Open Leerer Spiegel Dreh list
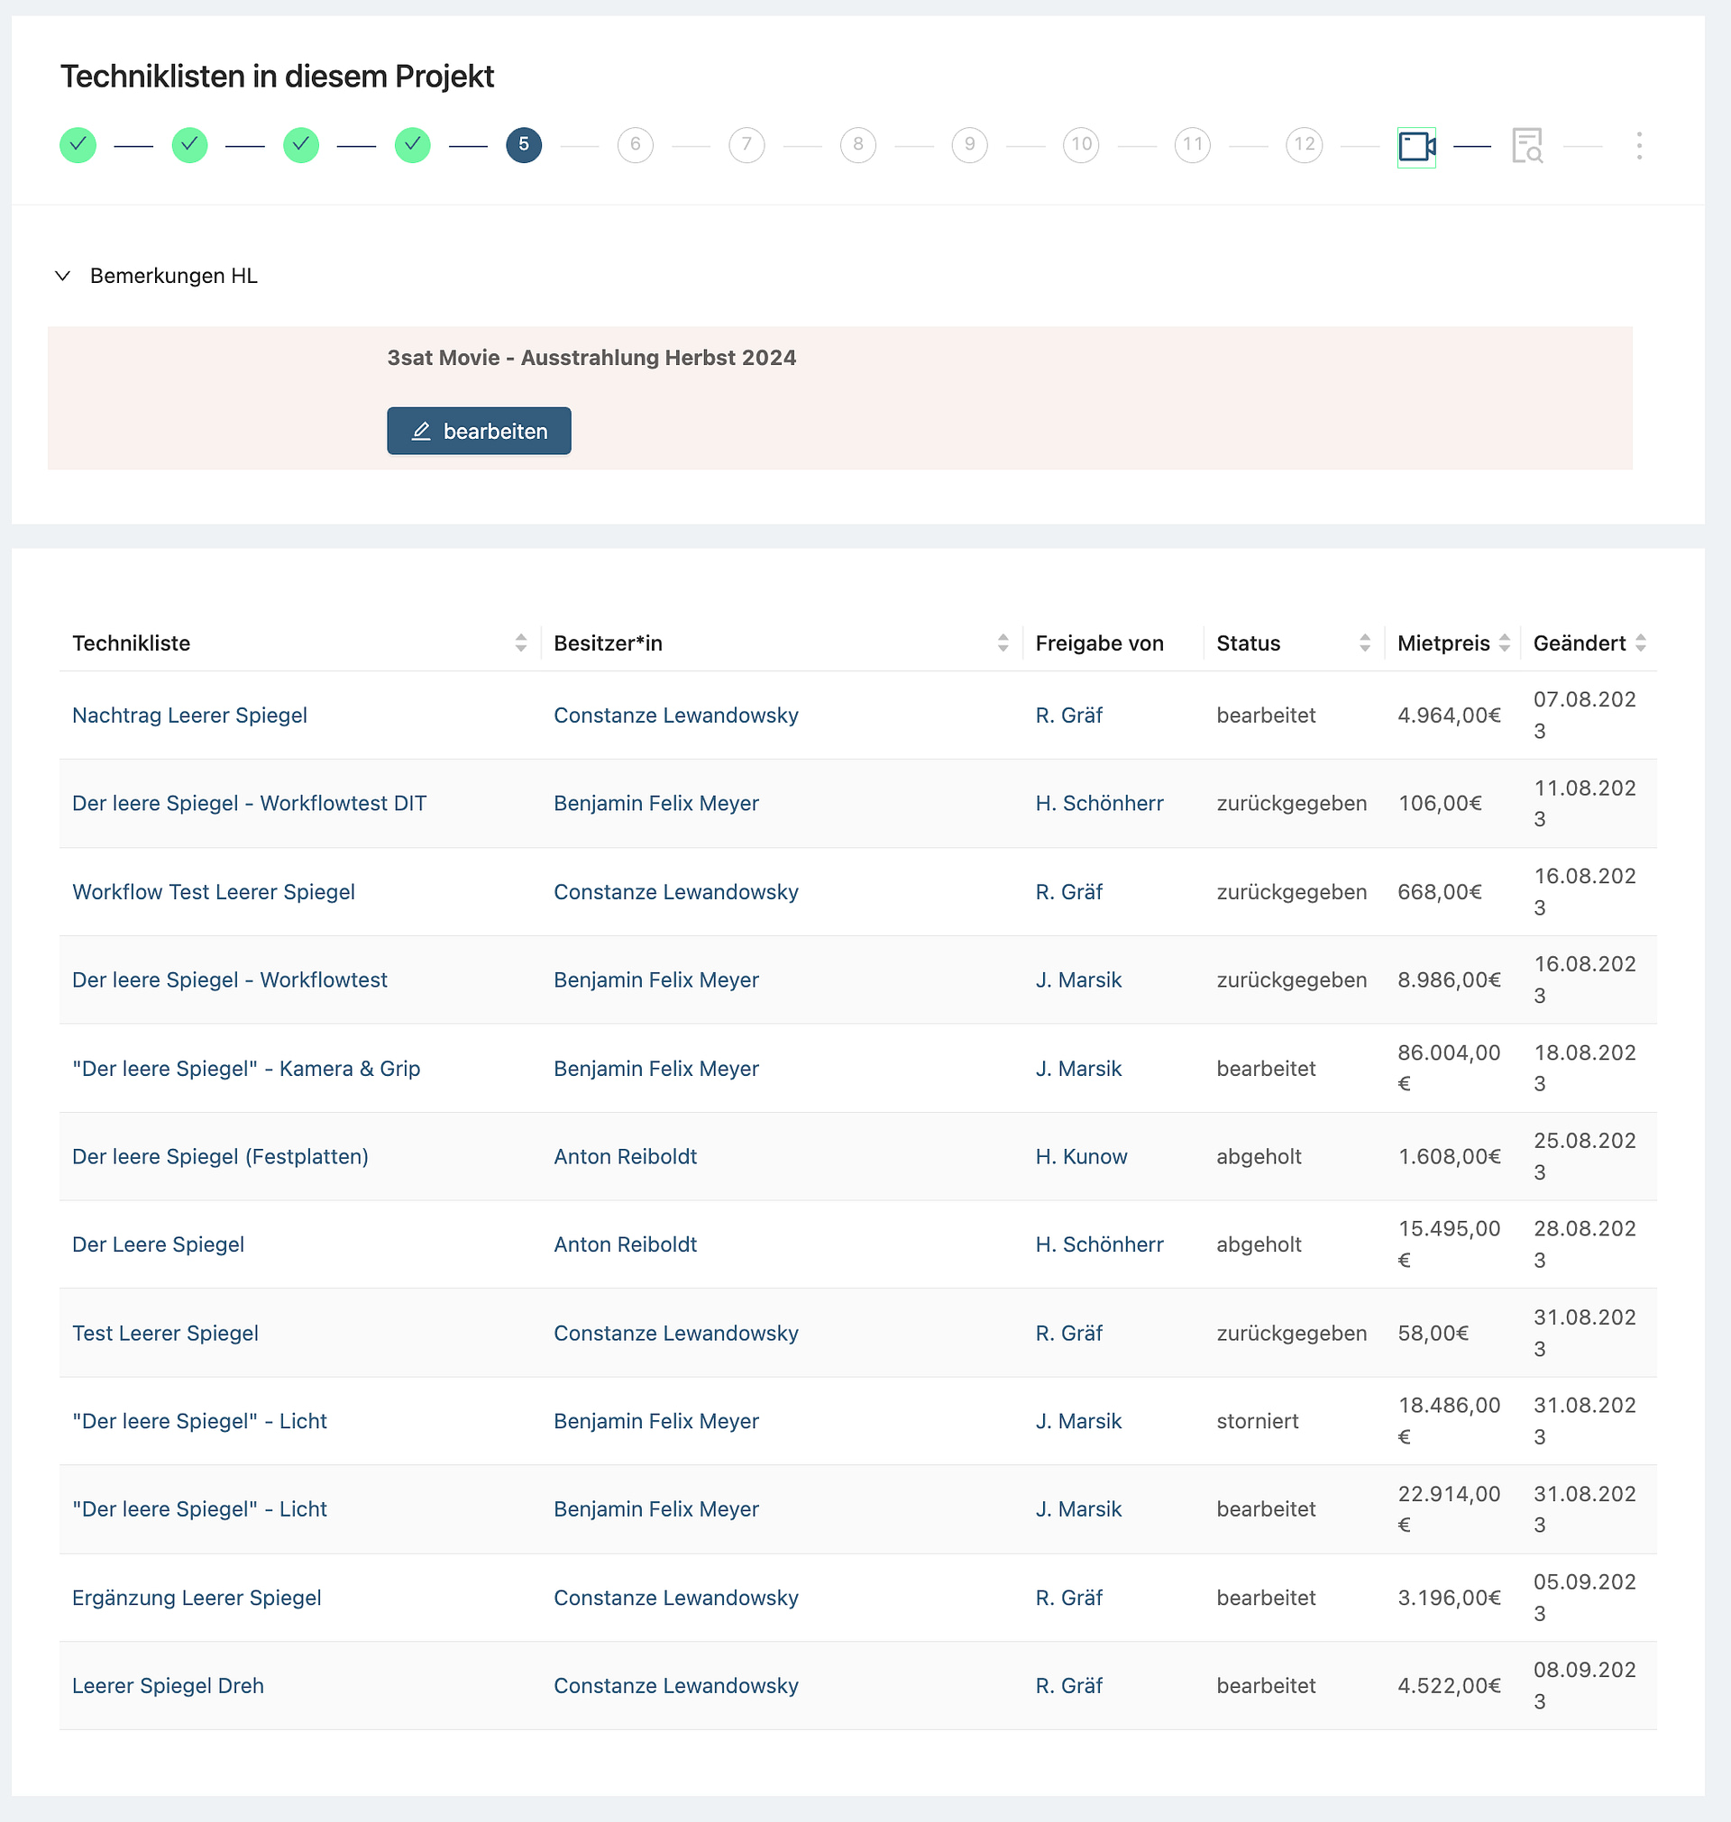The image size is (1731, 1822). click(168, 1686)
